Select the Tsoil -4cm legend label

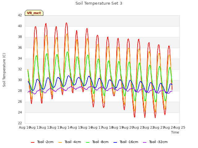73,142
